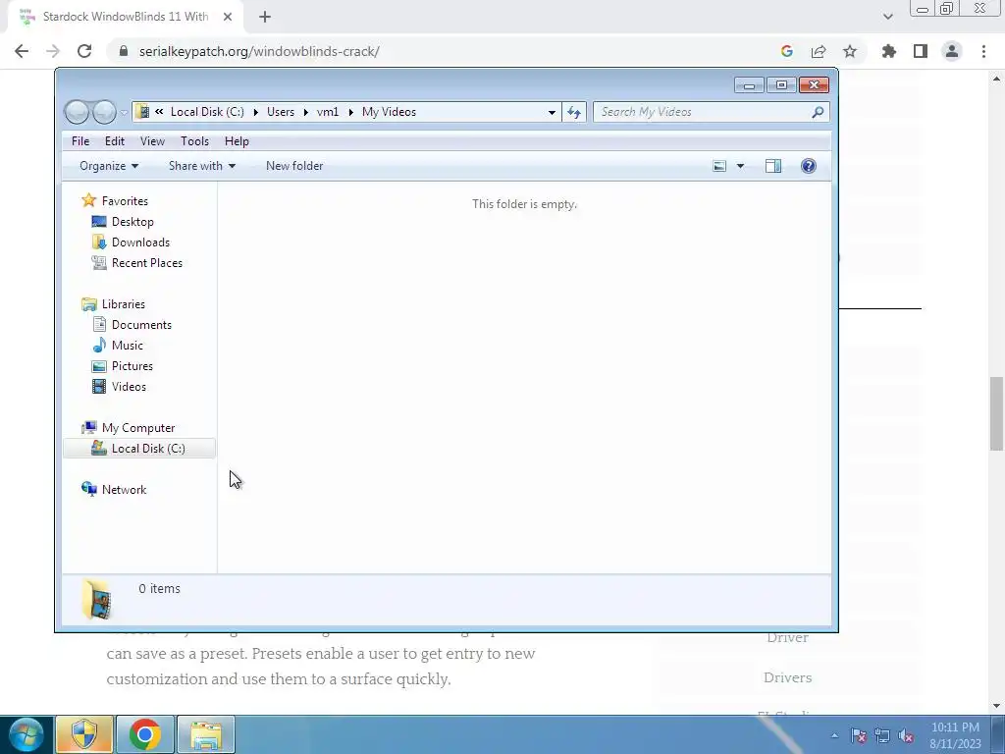Click the video folder icon in details pane
This screenshot has width=1005, height=754.
pos(97,600)
